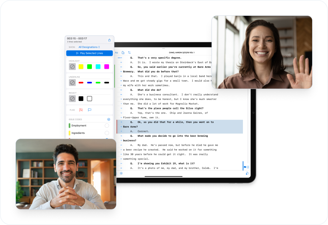Choose the red underline style
328x225 pixels.
coord(81,83)
